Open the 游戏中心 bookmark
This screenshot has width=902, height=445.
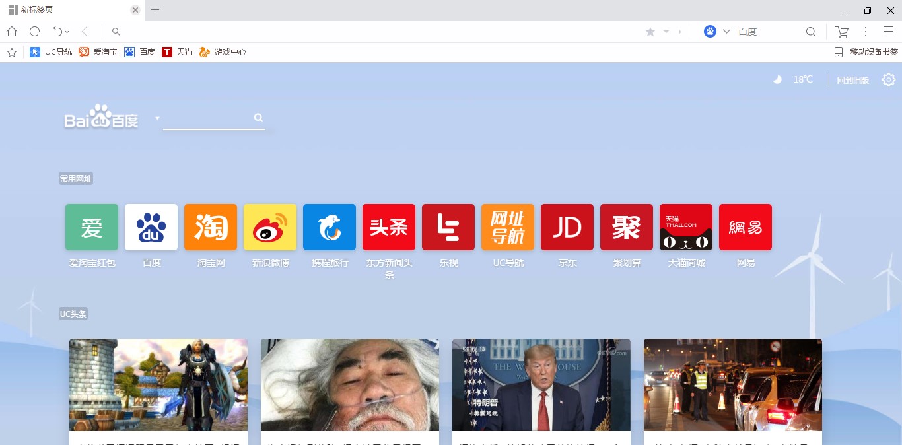pyautogui.click(x=223, y=52)
